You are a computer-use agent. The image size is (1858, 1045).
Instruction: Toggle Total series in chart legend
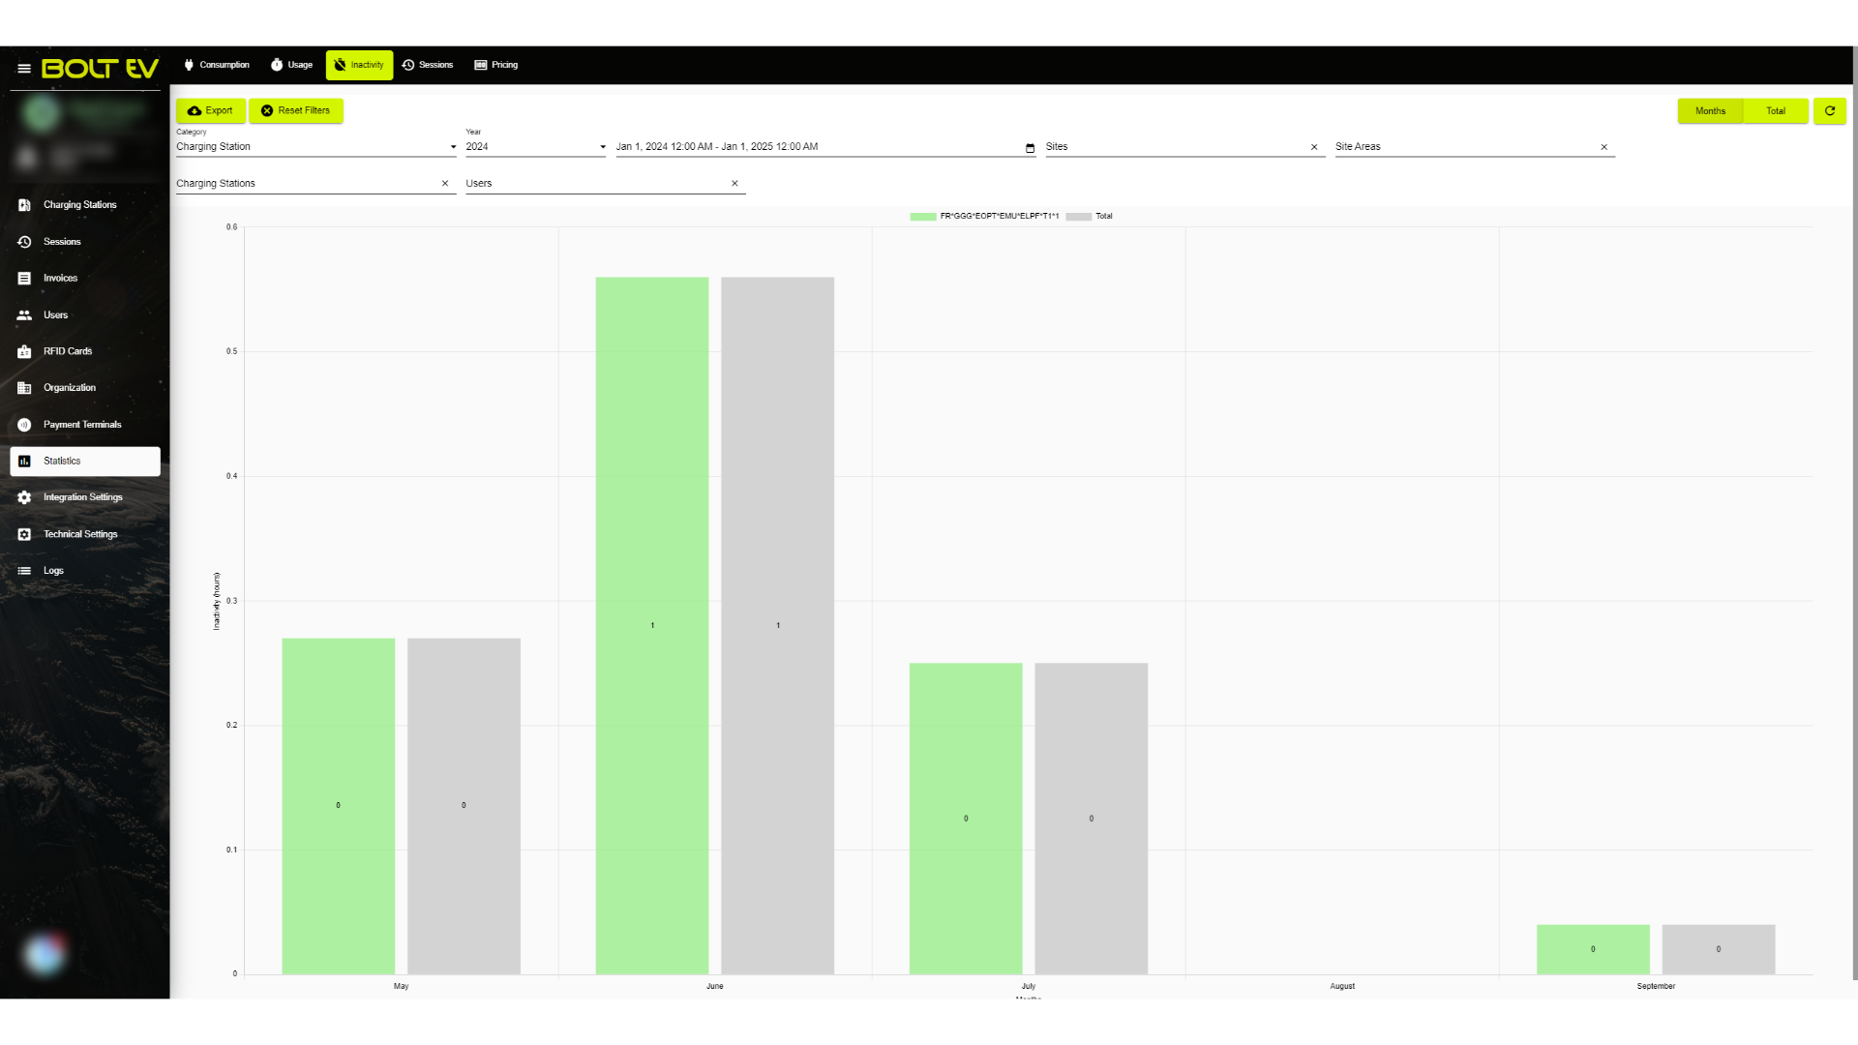pyautogui.click(x=1090, y=216)
